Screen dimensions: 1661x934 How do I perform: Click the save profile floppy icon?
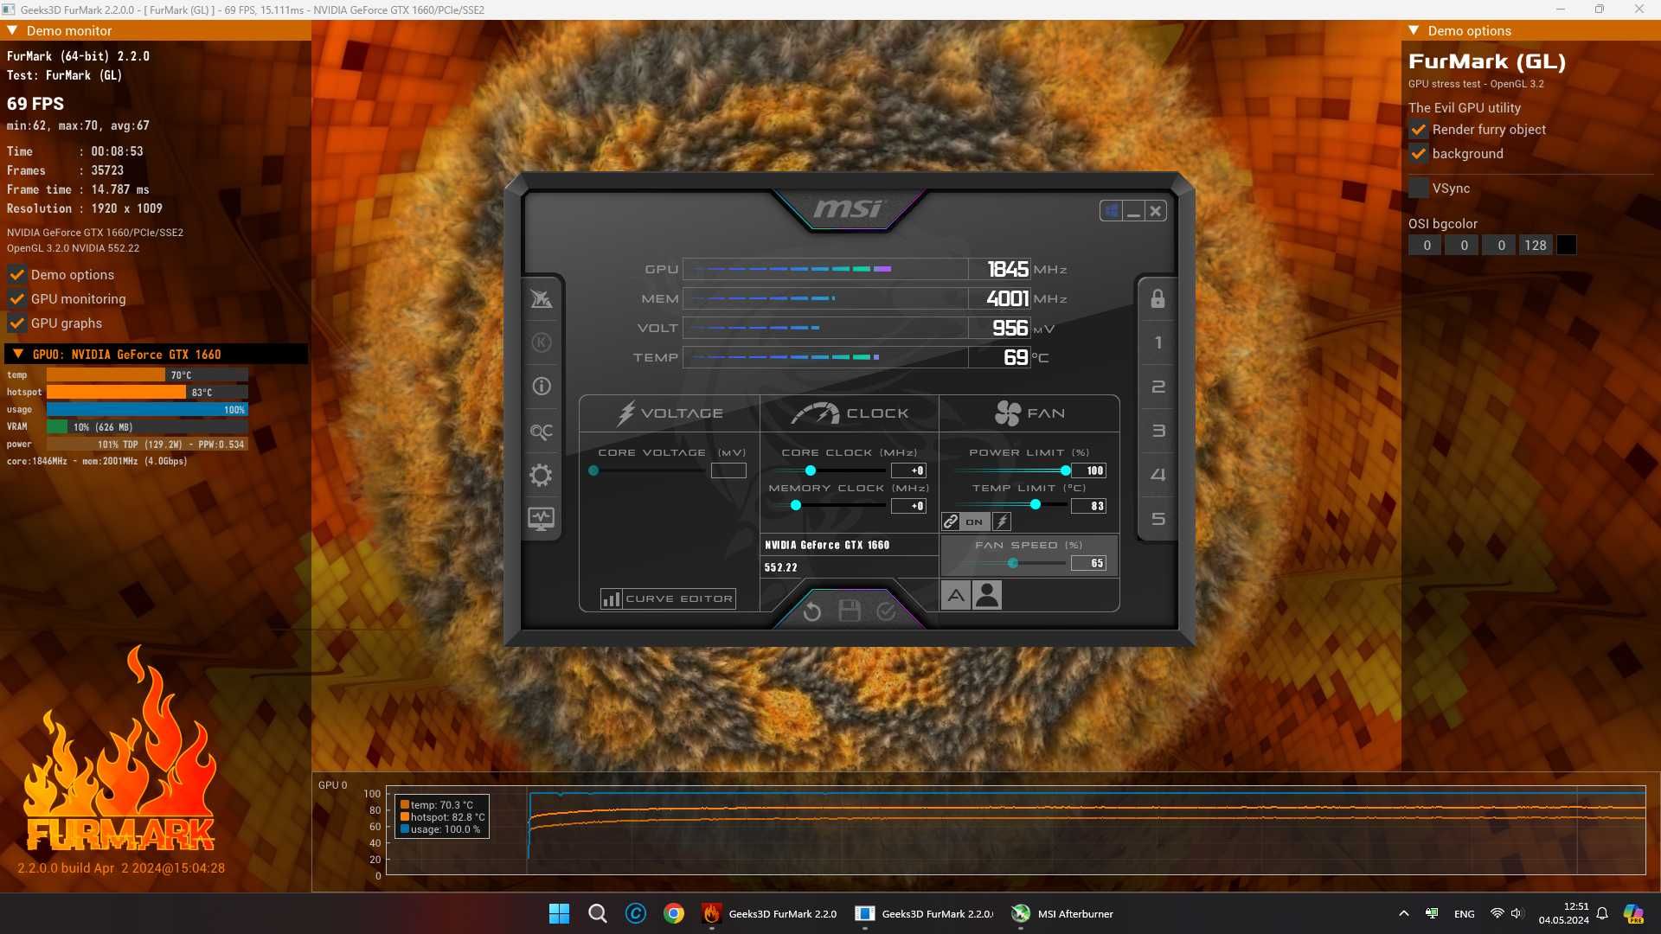pyautogui.click(x=850, y=611)
